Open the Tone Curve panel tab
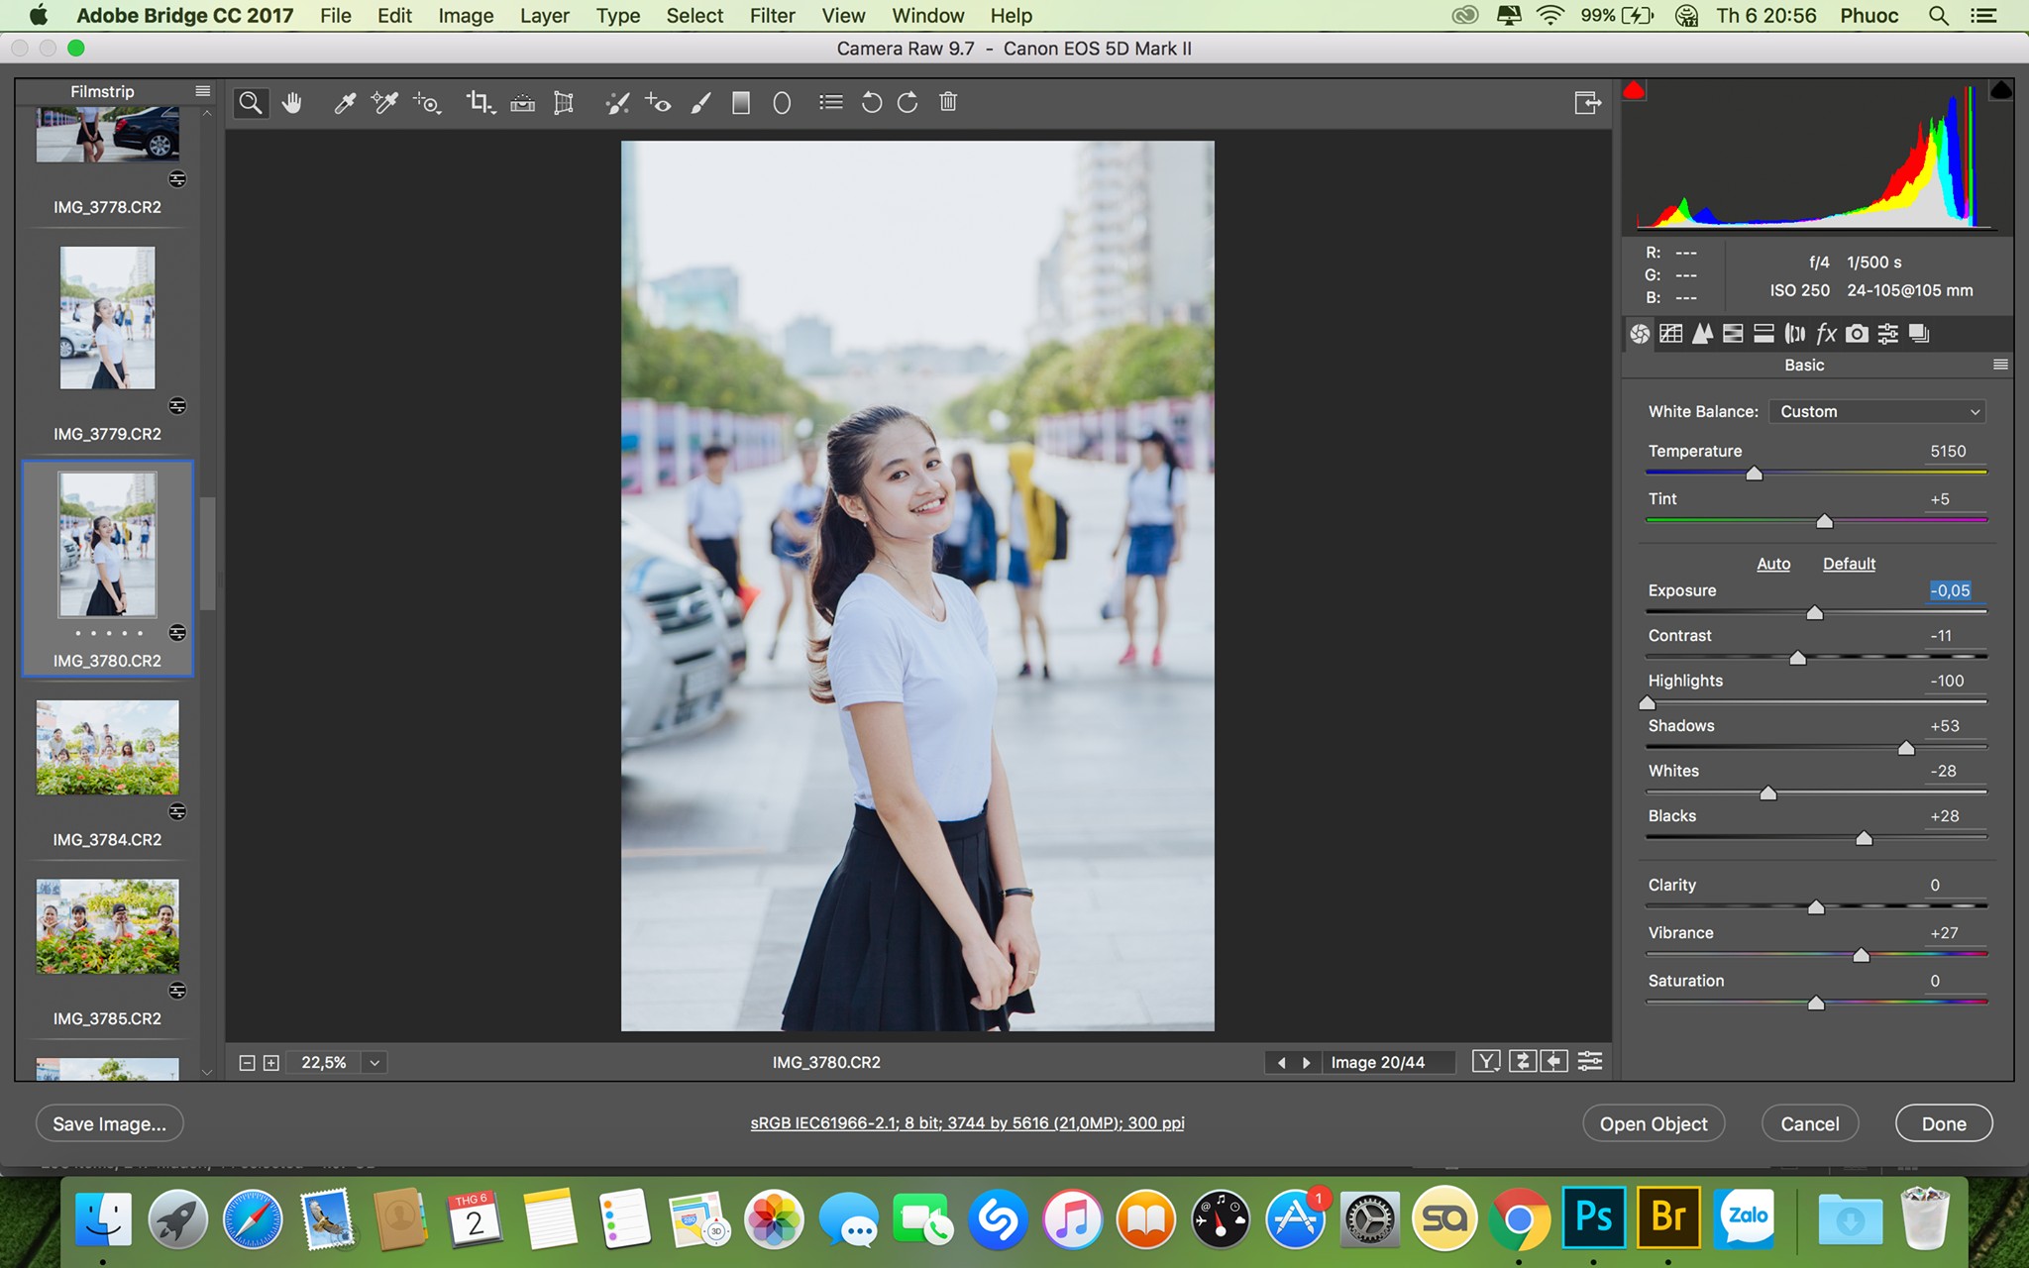This screenshot has height=1268, width=2029. click(x=1671, y=334)
